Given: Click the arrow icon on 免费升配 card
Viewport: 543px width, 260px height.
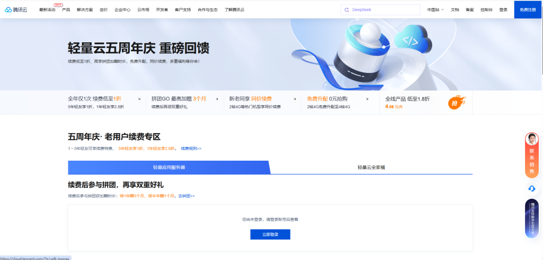Looking at the screenshot, I should 367,99.
